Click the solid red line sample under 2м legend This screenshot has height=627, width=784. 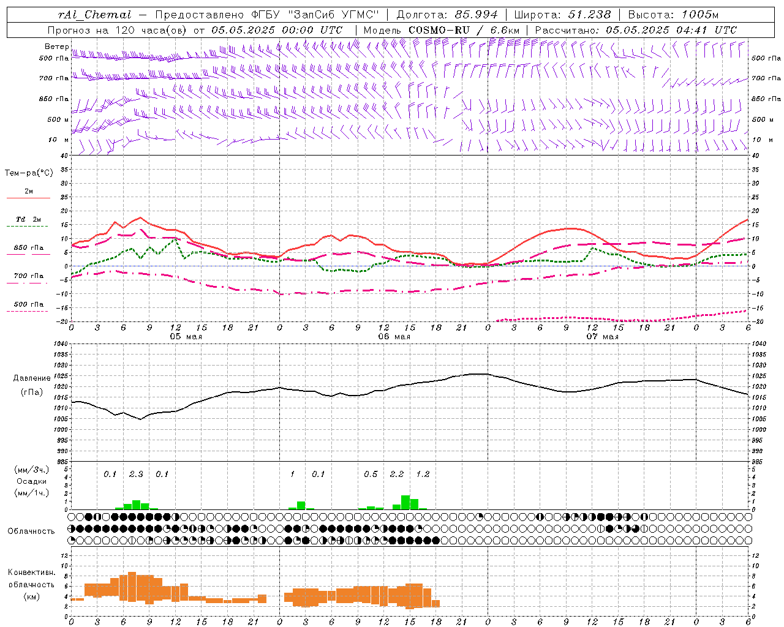click(28, 198)
